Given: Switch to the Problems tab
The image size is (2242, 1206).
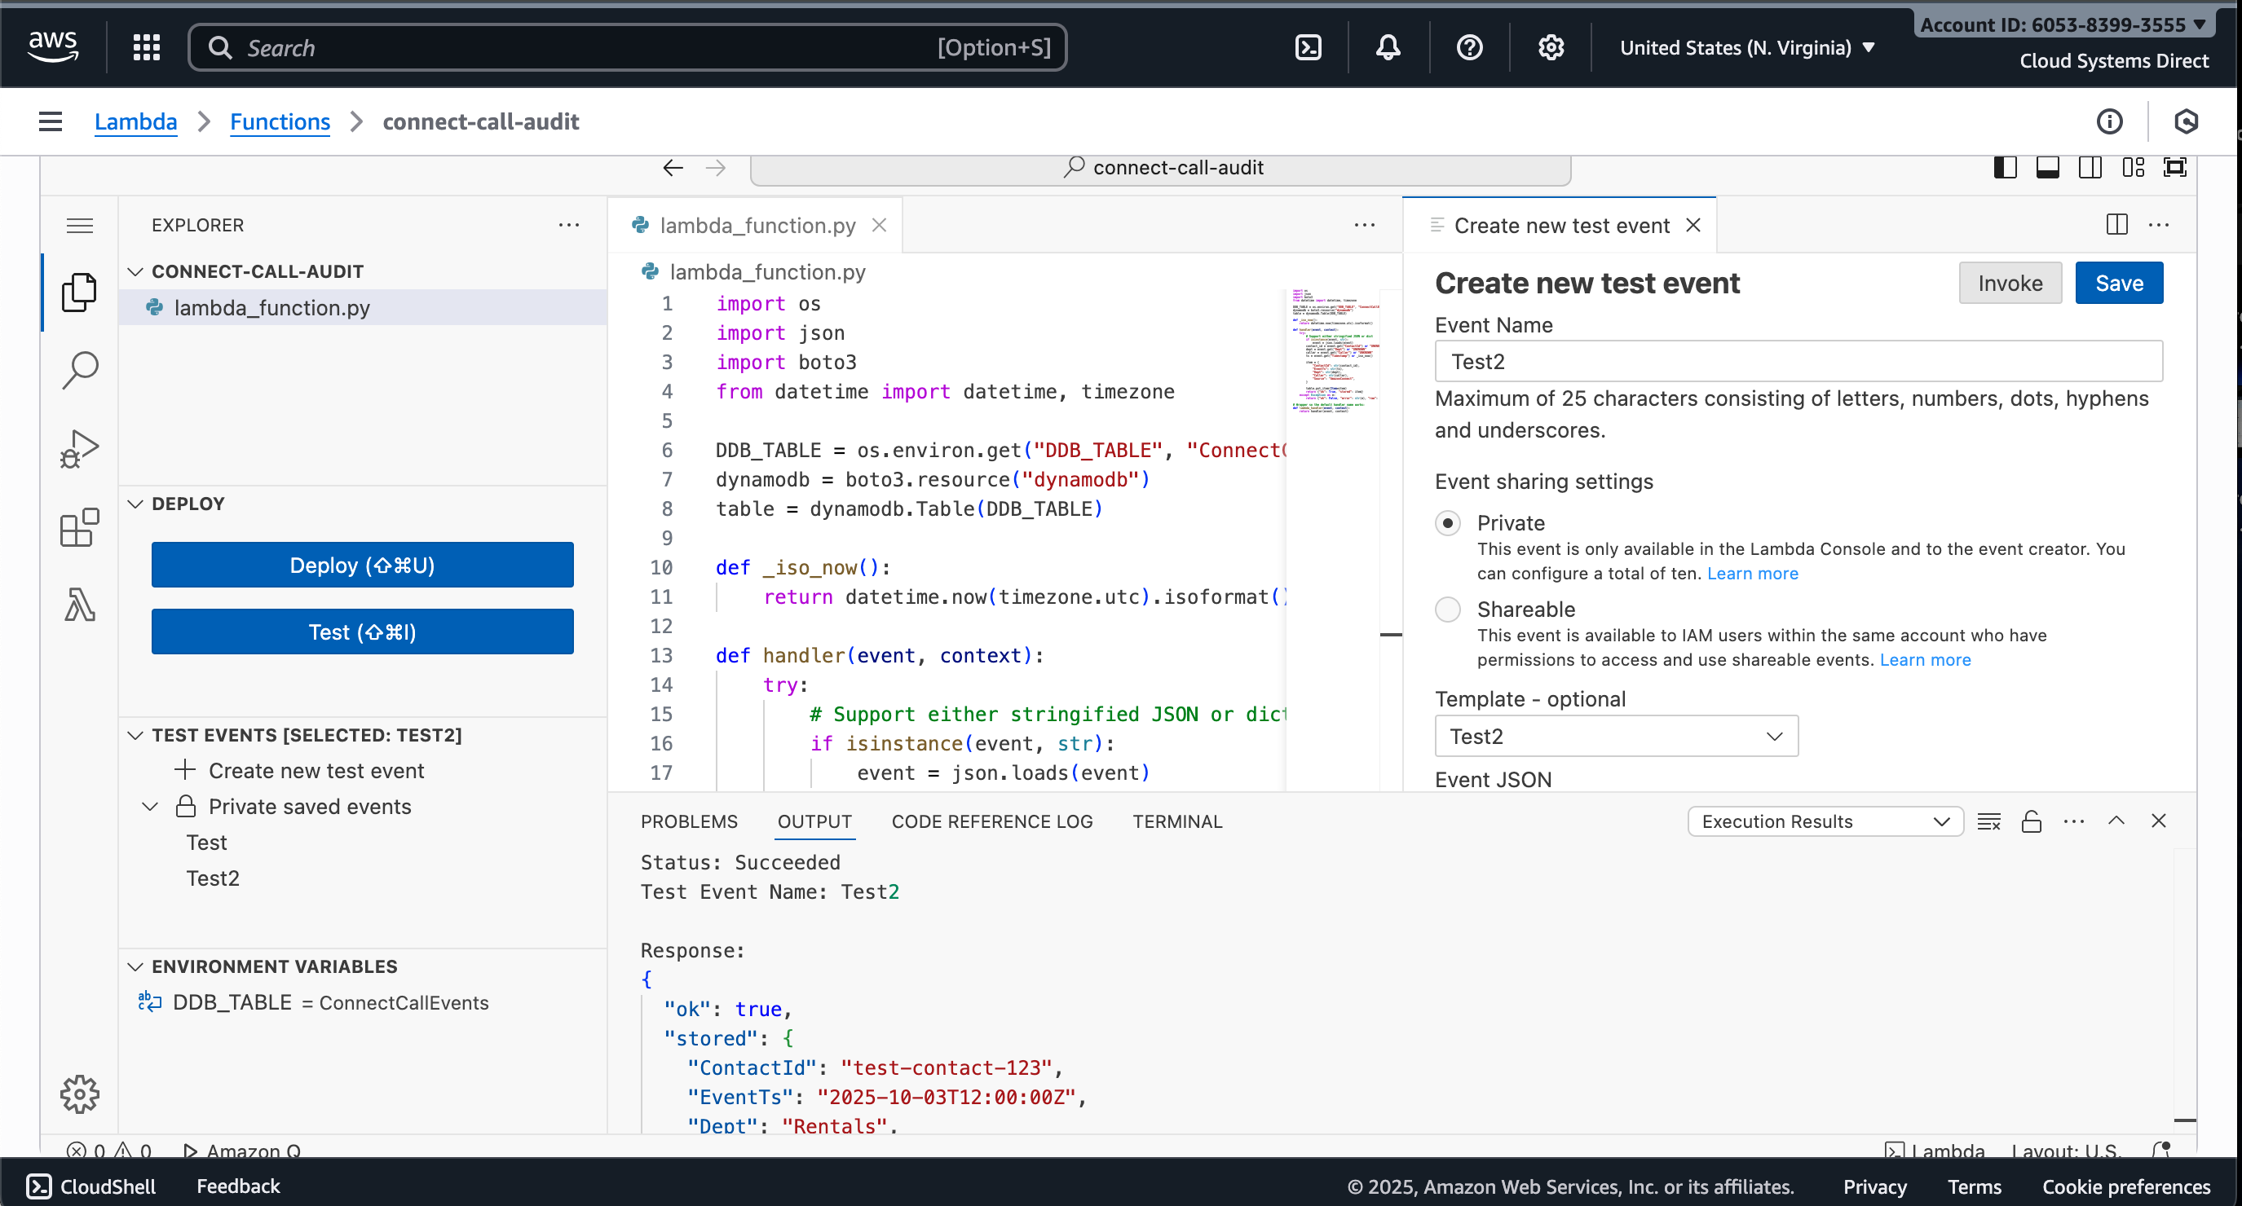Looking at the screenshot, I should tap(688, 821).
